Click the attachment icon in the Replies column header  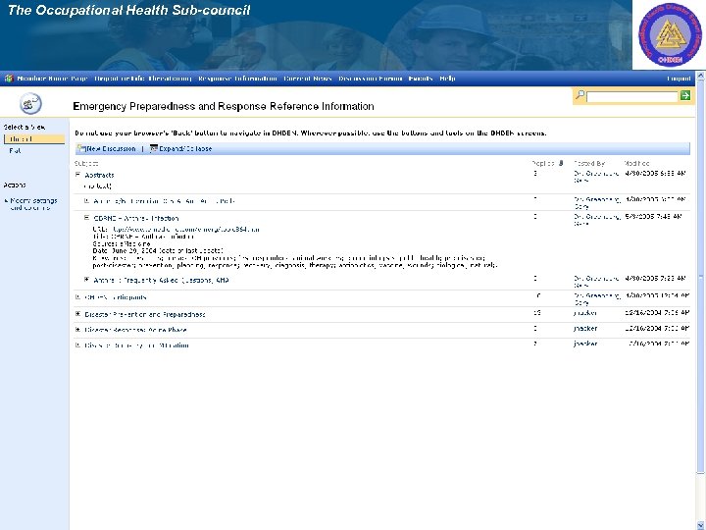point(561,163)
